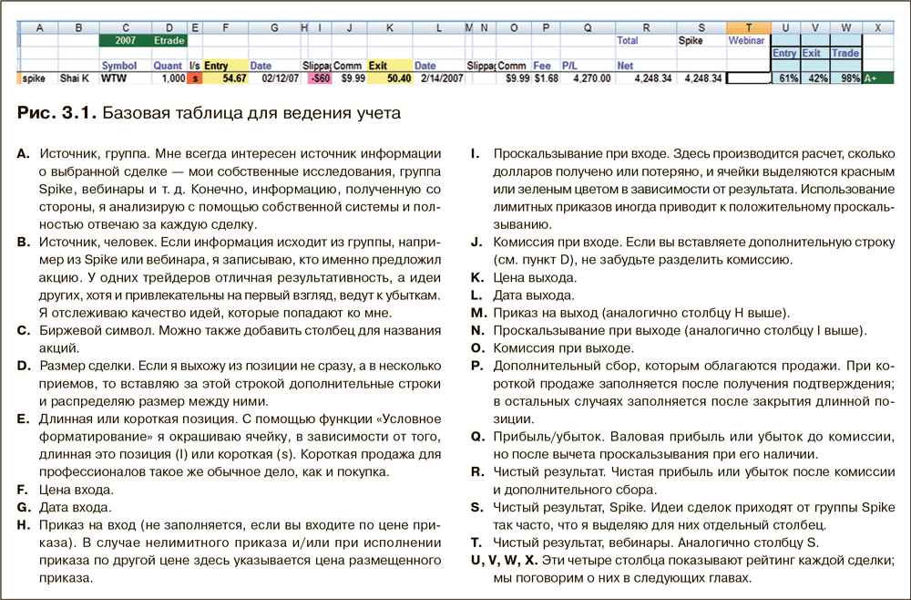Click the Quant column header label
Viewport: 911px width, 600px height.
tap(169, 67)
